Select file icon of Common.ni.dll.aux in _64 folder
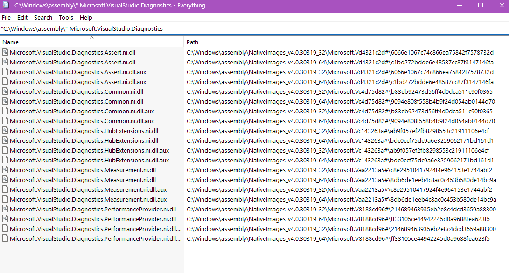509x273 pixels. pos(5,121)
